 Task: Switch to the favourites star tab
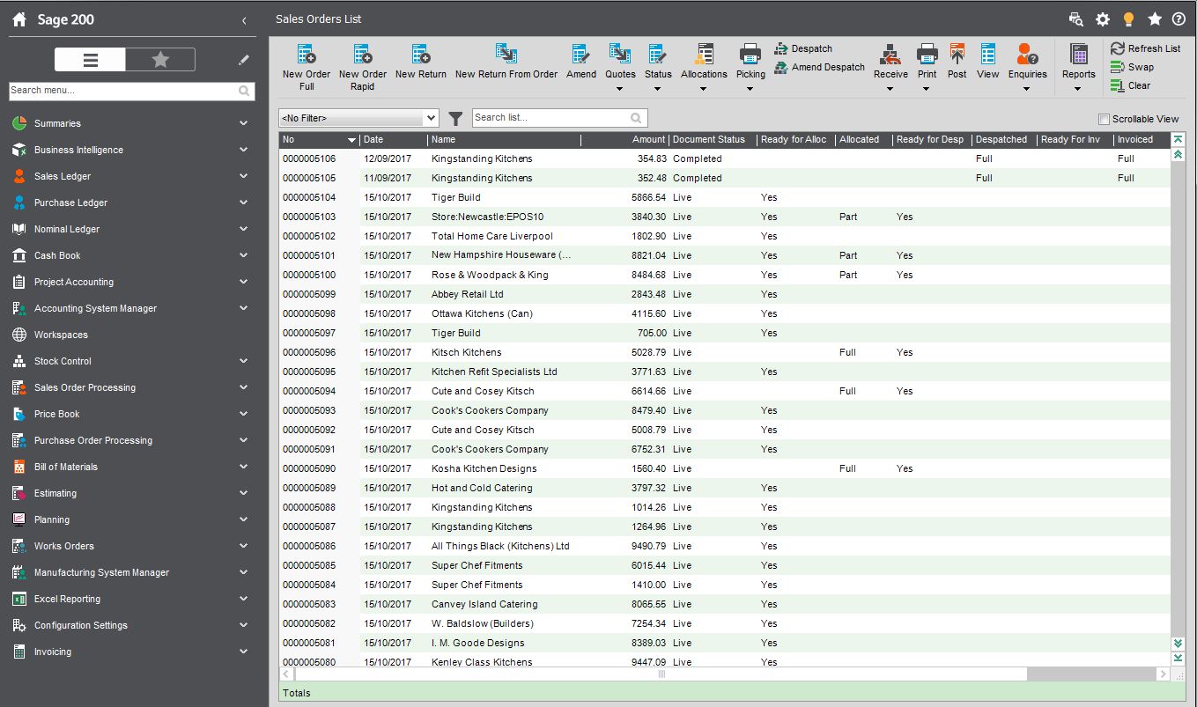160,59
